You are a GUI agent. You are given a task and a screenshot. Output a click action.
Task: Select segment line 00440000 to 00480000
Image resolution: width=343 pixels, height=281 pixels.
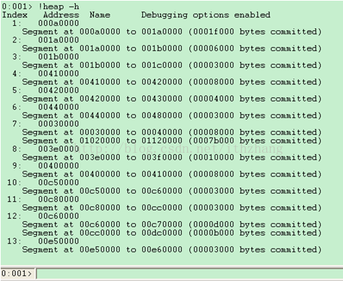tap(172, 116)
